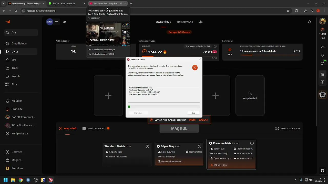
Task: Select Oyna in the left sidebar
Action: click(x=21, y=52)
